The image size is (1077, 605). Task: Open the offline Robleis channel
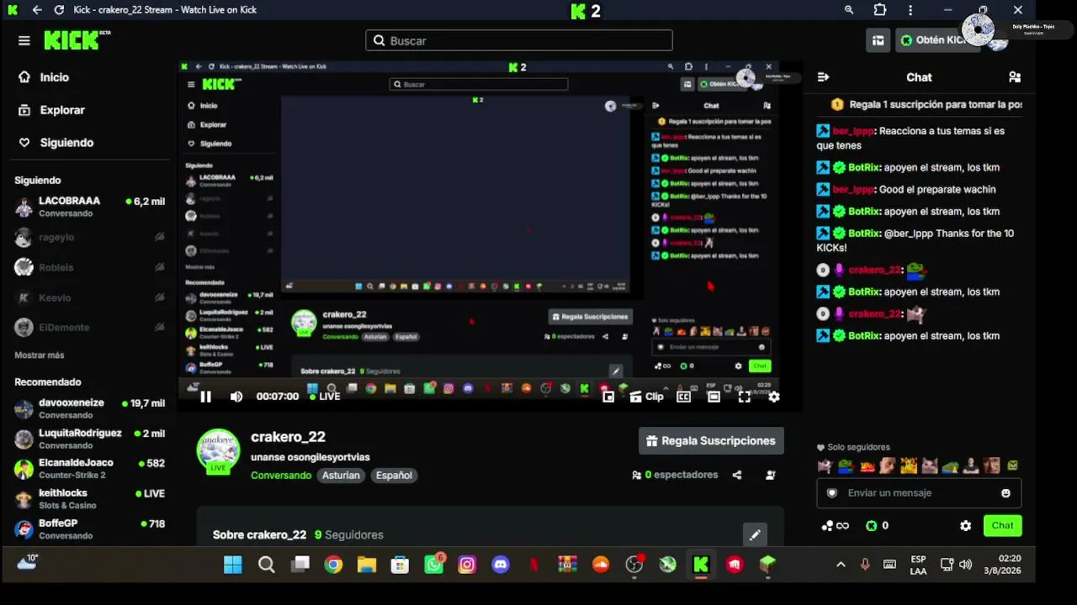tap(89, 268)
